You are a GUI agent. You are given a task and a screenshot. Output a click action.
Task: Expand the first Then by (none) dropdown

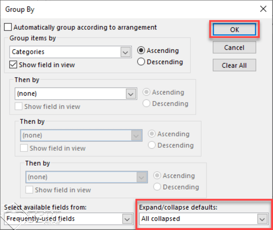pyautogui.click(x=131, y=94)
